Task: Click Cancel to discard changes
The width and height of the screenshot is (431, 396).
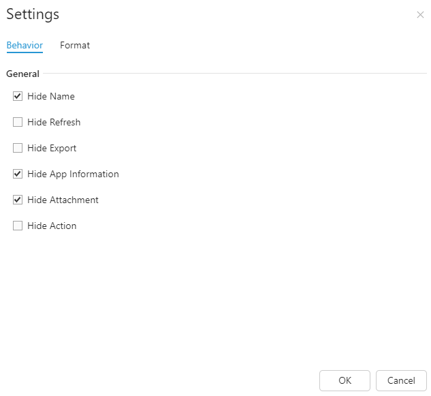Action: [401, 380]
